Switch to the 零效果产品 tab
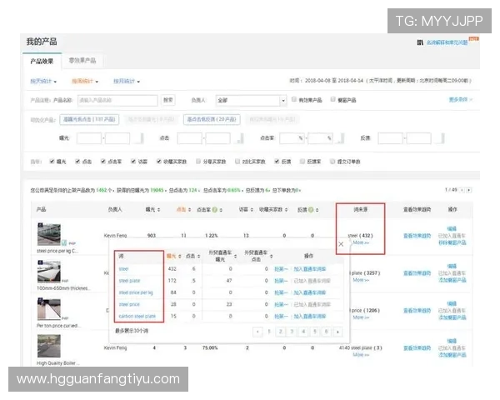 coord(82,61)
